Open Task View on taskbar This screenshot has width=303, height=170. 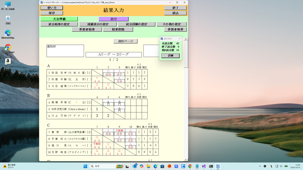tap(127, 166)
